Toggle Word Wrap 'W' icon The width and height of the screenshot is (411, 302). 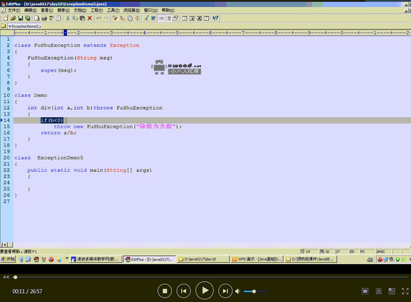click(154, 18)
